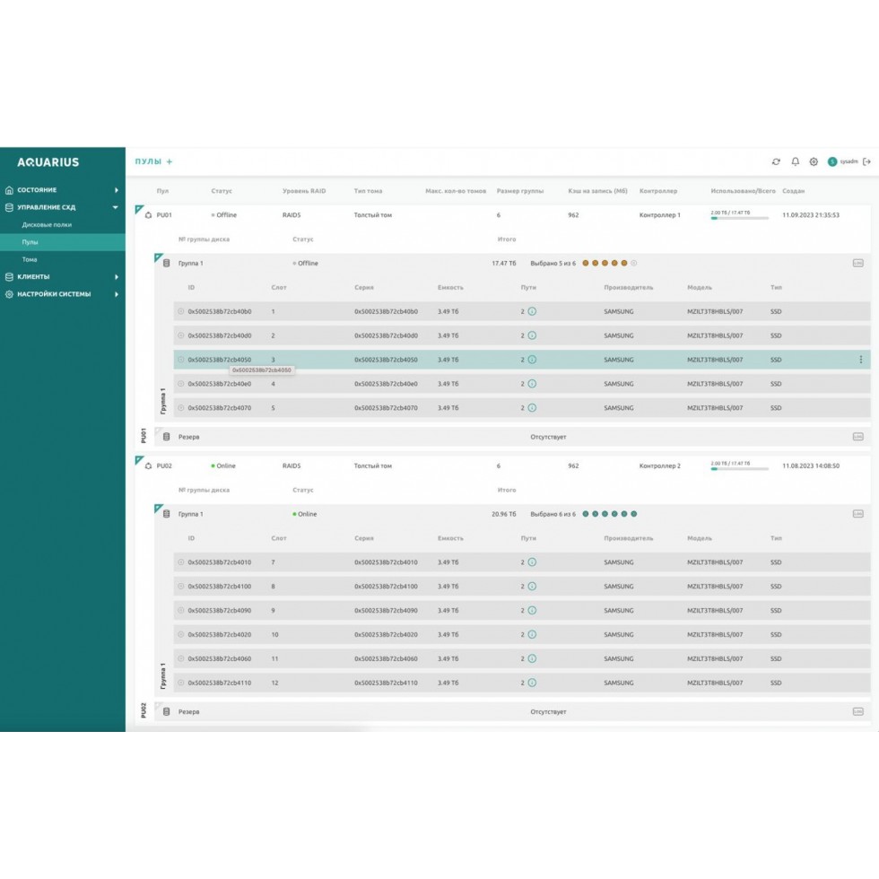The image size is (879, 879).
Task: Click the action icon for PU01 Группа 1
Action: [857, 264]
